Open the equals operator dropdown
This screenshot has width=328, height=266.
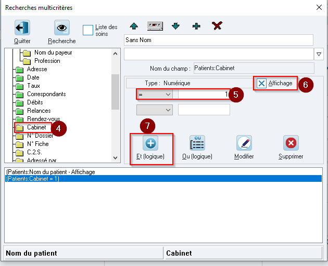(155, 95)
